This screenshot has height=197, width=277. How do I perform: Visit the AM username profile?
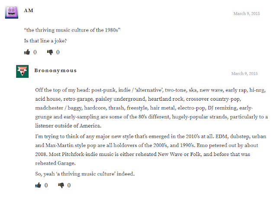(29, 10)
